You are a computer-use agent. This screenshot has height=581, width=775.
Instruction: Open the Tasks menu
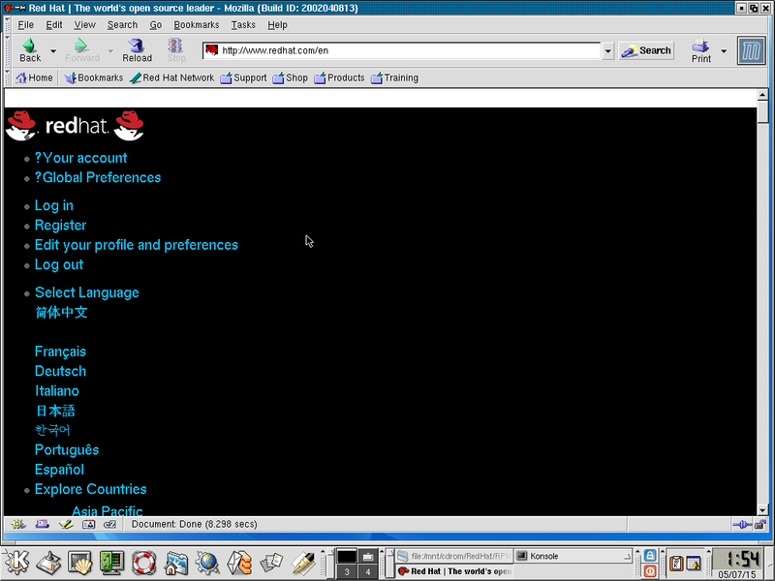point(243,25)
